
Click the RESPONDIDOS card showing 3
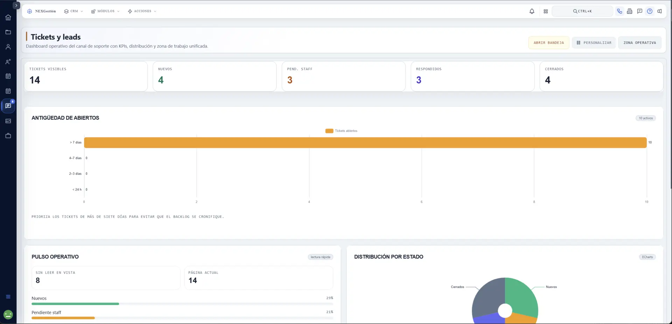(x=472, y=76)
